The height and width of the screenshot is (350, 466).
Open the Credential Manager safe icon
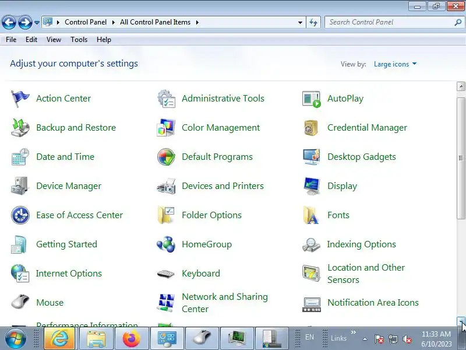tap(311, 128)
